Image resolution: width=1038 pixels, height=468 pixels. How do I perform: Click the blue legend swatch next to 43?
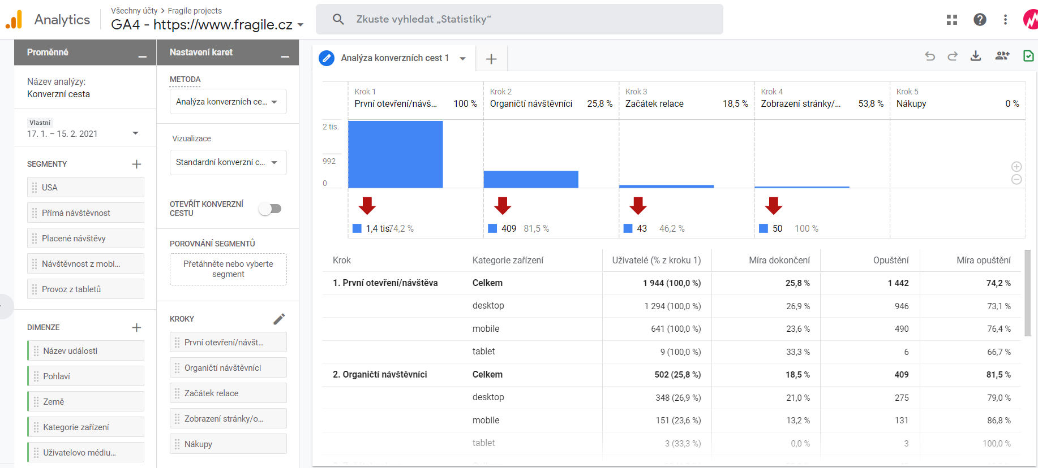click(628, 228)
